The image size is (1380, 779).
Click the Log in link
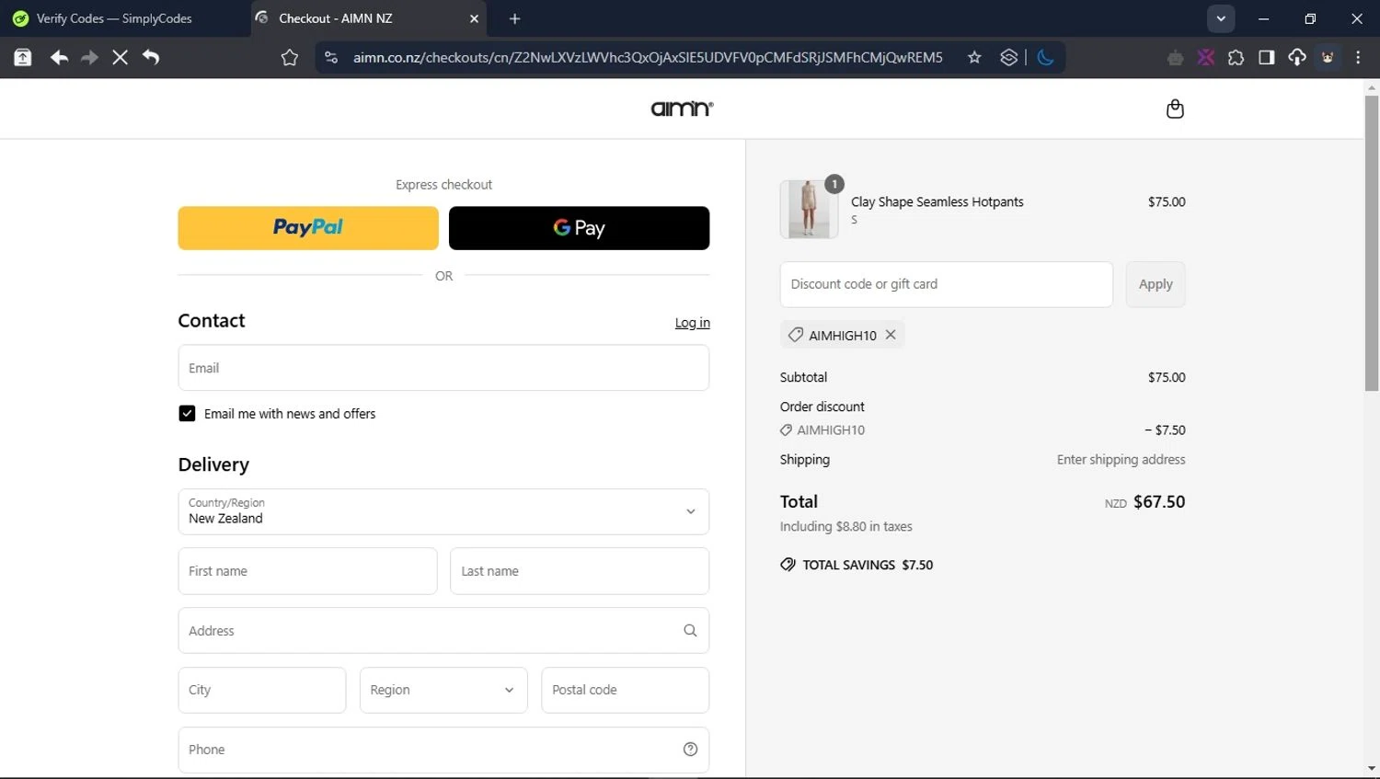click(x=692, y=323)
